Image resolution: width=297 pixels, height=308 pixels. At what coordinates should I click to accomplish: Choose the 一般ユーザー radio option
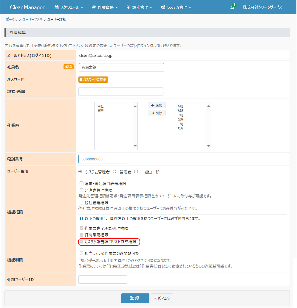[x=136, y=172]
